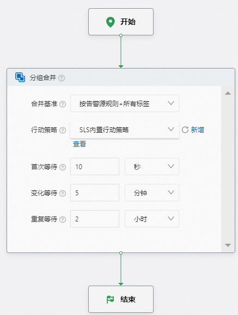Open the help icon beside 重复等待
The height and width of the screenshot is (315, 238).
(x=63, y=219)
